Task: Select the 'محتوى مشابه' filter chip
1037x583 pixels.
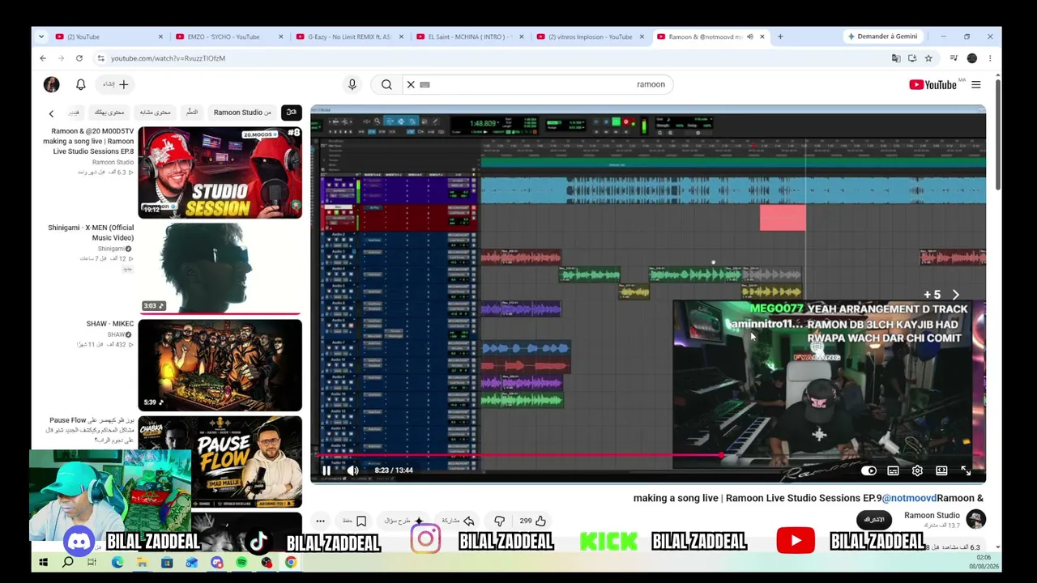Action: [155, 113]
